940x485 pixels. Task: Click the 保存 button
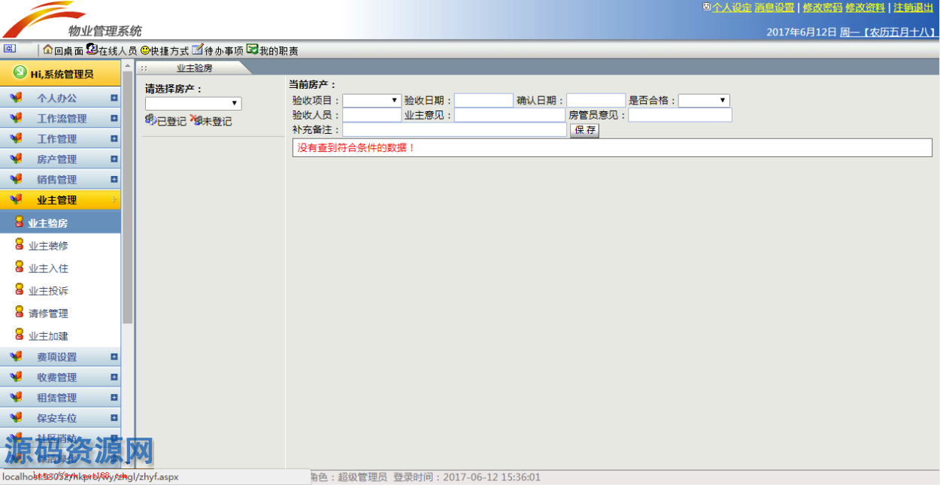coord(584,130)
